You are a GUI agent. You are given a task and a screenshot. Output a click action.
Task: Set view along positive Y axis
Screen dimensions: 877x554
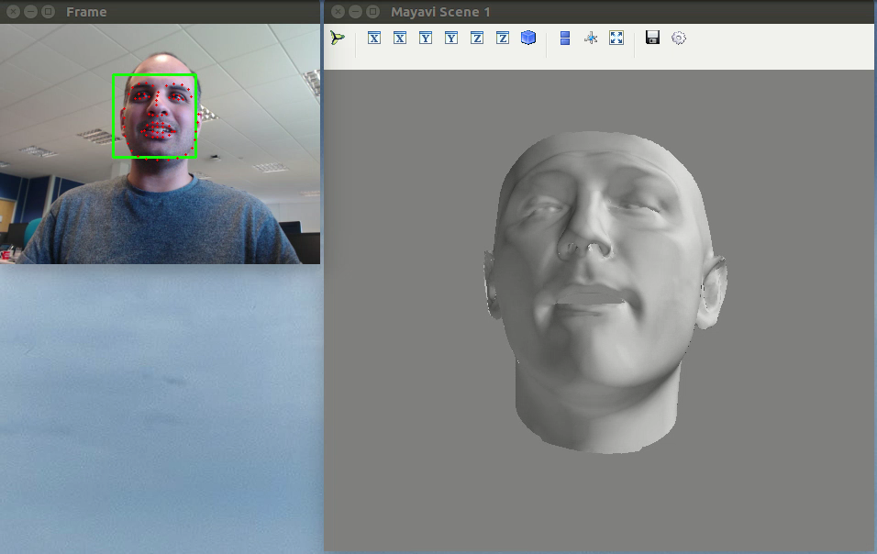[x=426, y=38]
